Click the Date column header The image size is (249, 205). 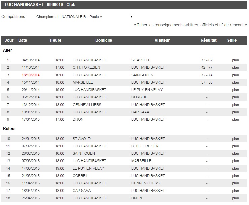(23, 40)
